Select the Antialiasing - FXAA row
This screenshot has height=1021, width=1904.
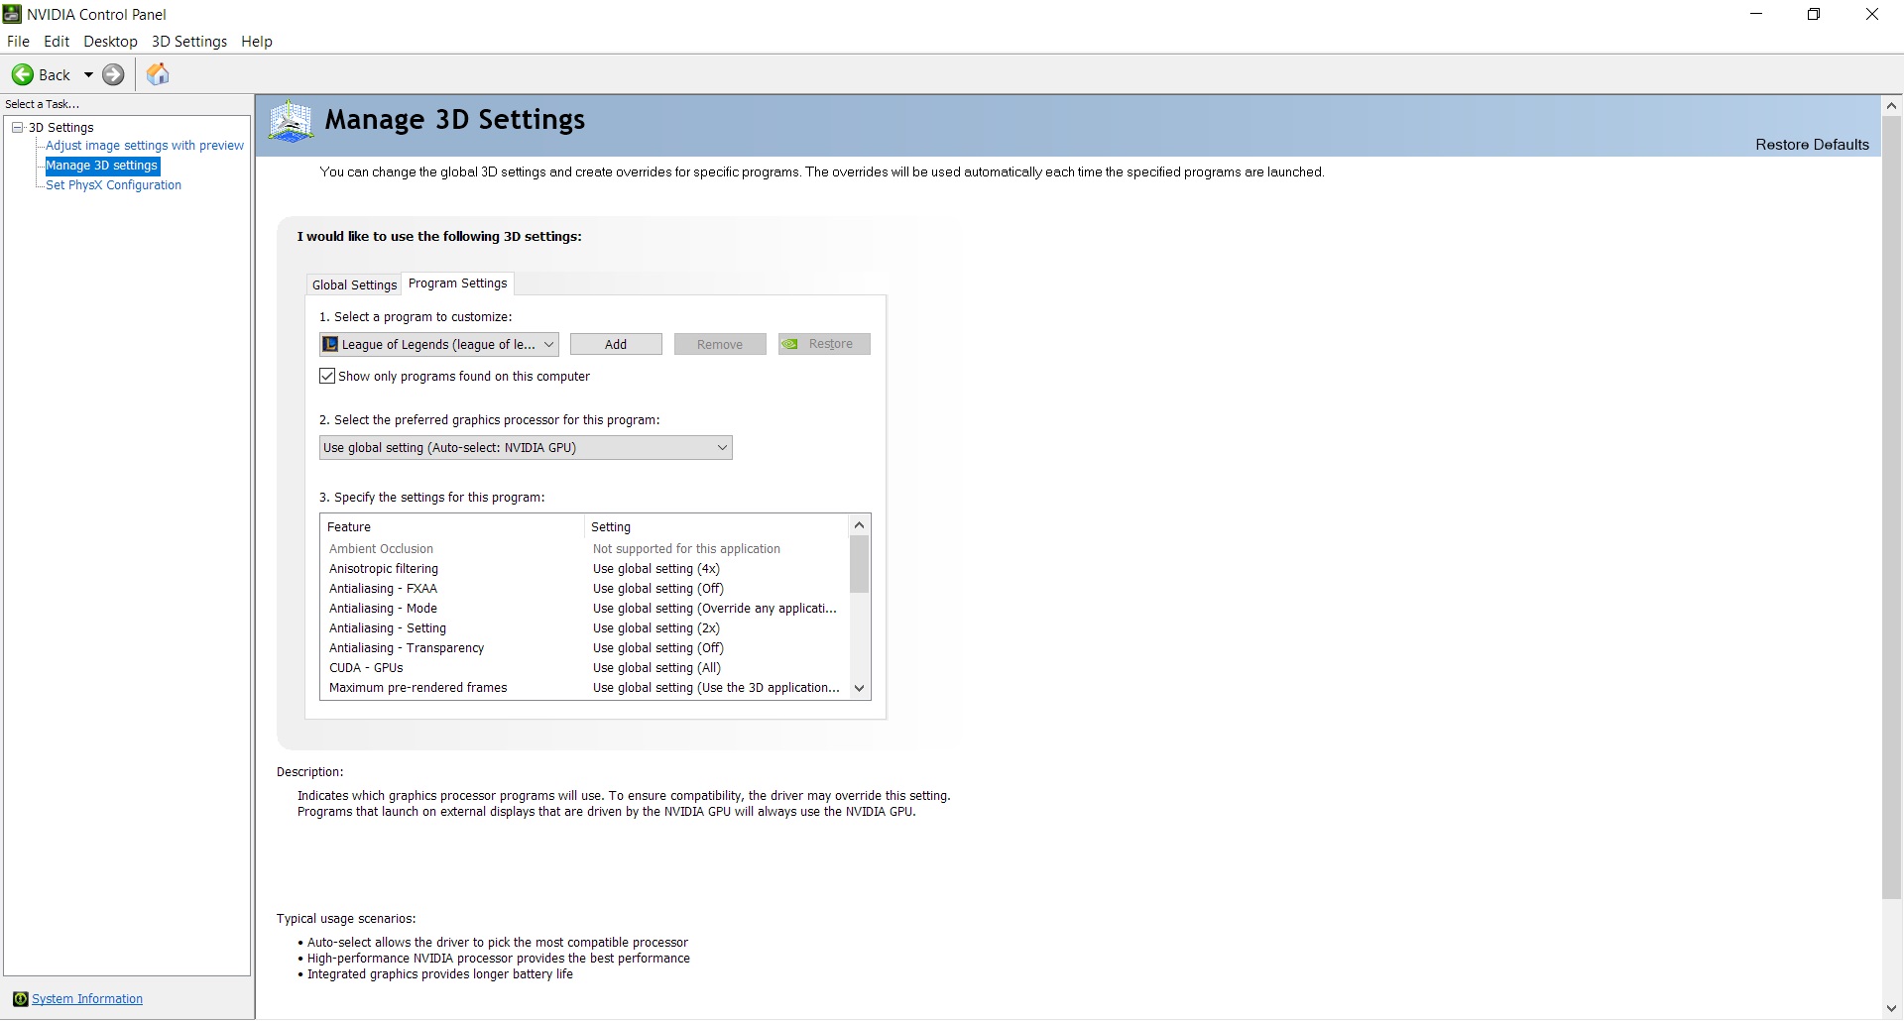585,589
